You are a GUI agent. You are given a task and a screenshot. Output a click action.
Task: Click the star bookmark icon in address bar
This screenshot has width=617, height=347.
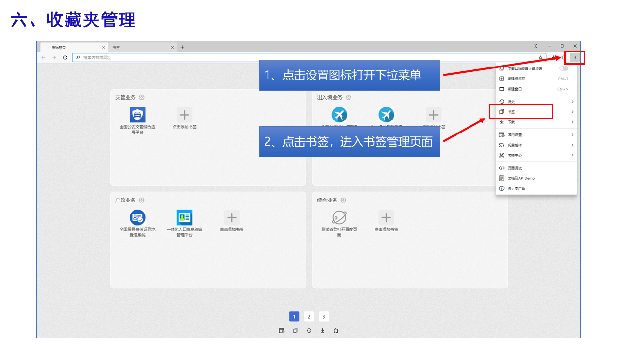[541, 57]
